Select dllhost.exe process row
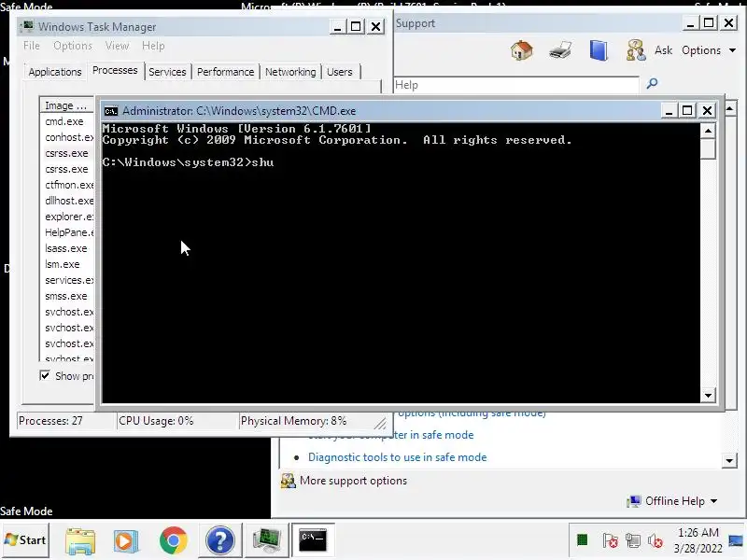Screen dimensions: 747x560 coord(66,201)
